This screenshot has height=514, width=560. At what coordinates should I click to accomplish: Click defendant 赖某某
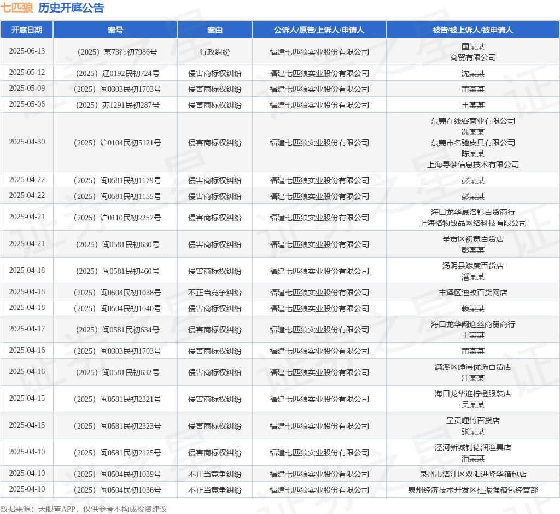(473, 308)
